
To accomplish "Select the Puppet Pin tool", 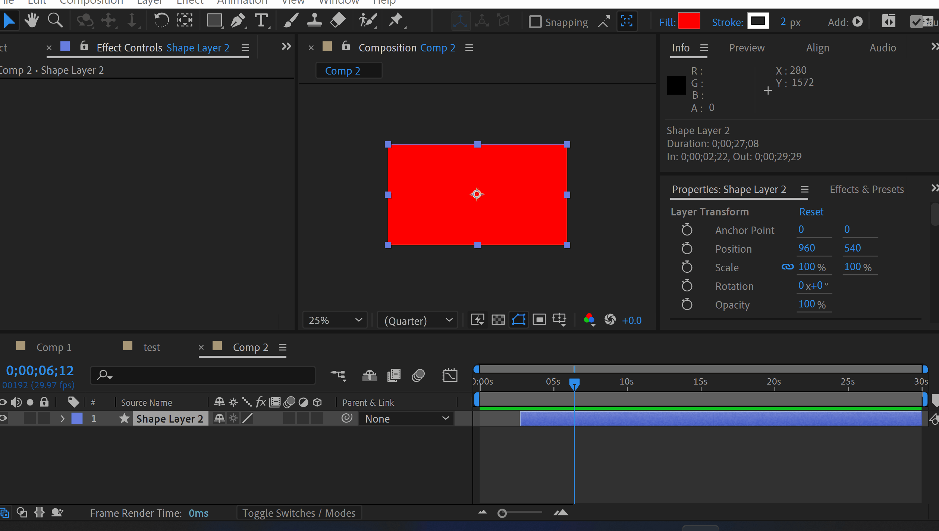I will pyautogui.click(x=396, y=20).
